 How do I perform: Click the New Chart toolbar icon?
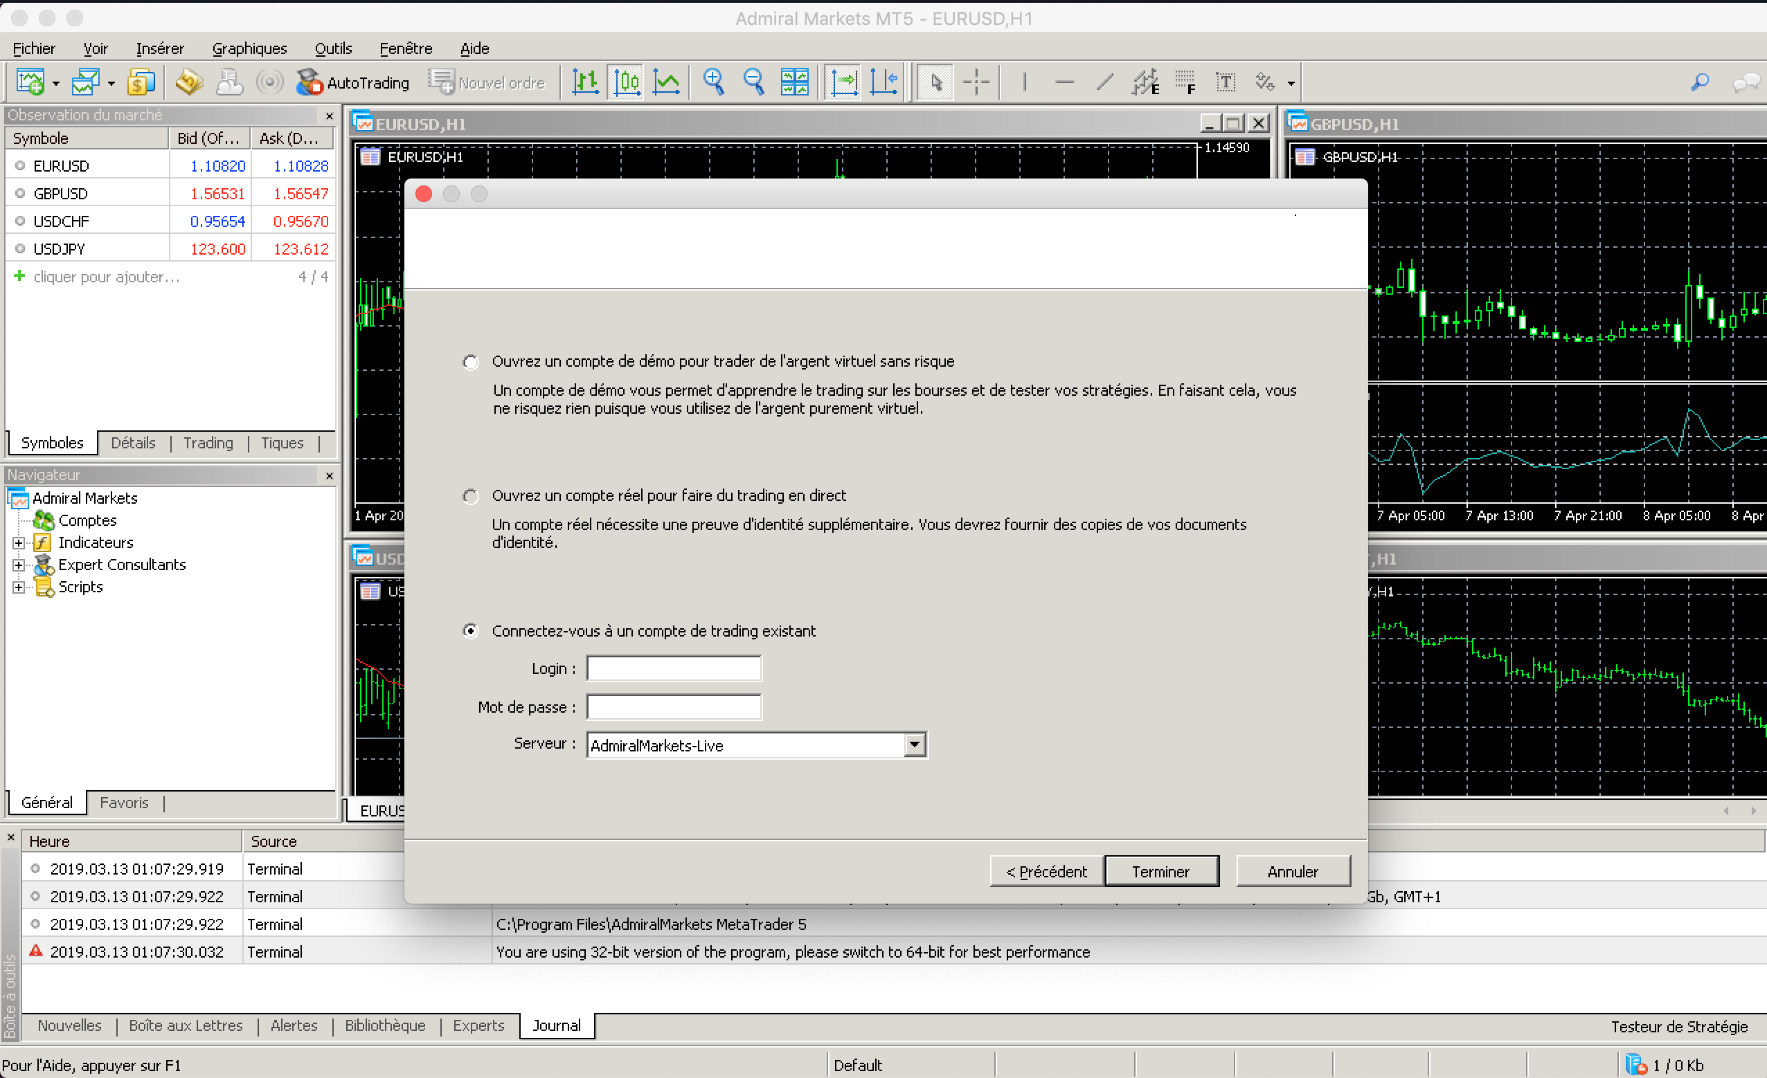(x=30, y=82)
